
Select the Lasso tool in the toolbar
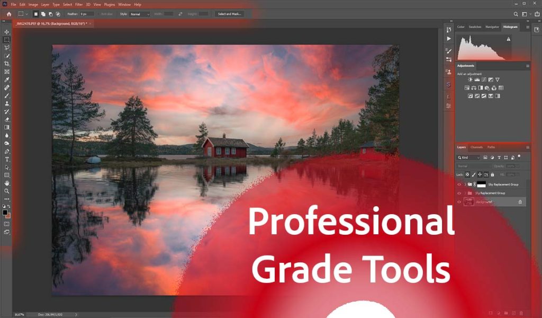6,48
